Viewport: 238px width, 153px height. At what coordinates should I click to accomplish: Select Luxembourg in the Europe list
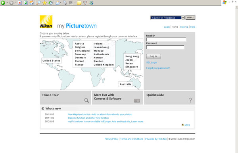pyautogui.click(x=101, y=47)
